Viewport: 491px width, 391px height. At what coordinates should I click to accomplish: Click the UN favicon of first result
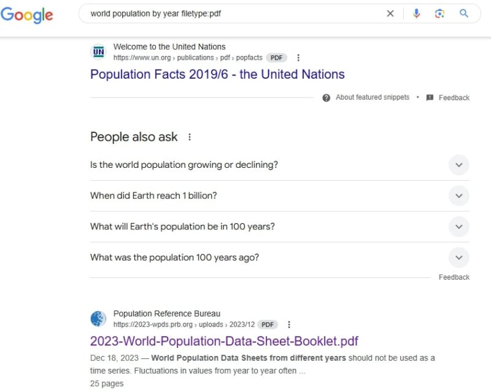[x=98, y=52]
